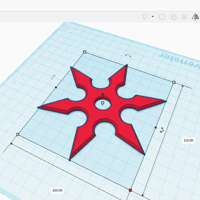
Task: Select the Mirror tool icon
Action: pyautogui.click(x=195, y=16)
